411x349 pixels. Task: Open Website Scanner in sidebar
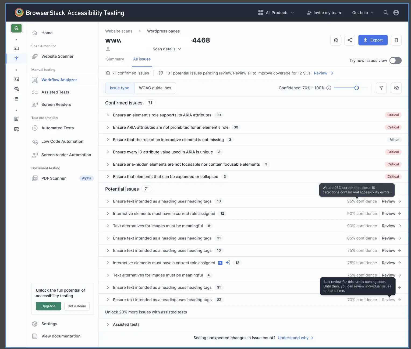[x=57, y=56]
